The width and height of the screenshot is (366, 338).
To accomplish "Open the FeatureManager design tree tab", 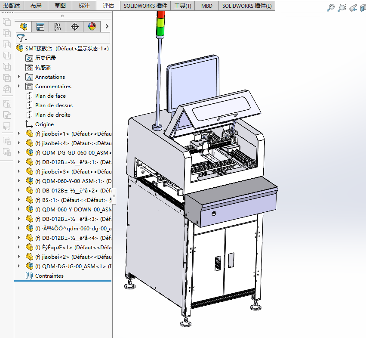I will point(23,27).
